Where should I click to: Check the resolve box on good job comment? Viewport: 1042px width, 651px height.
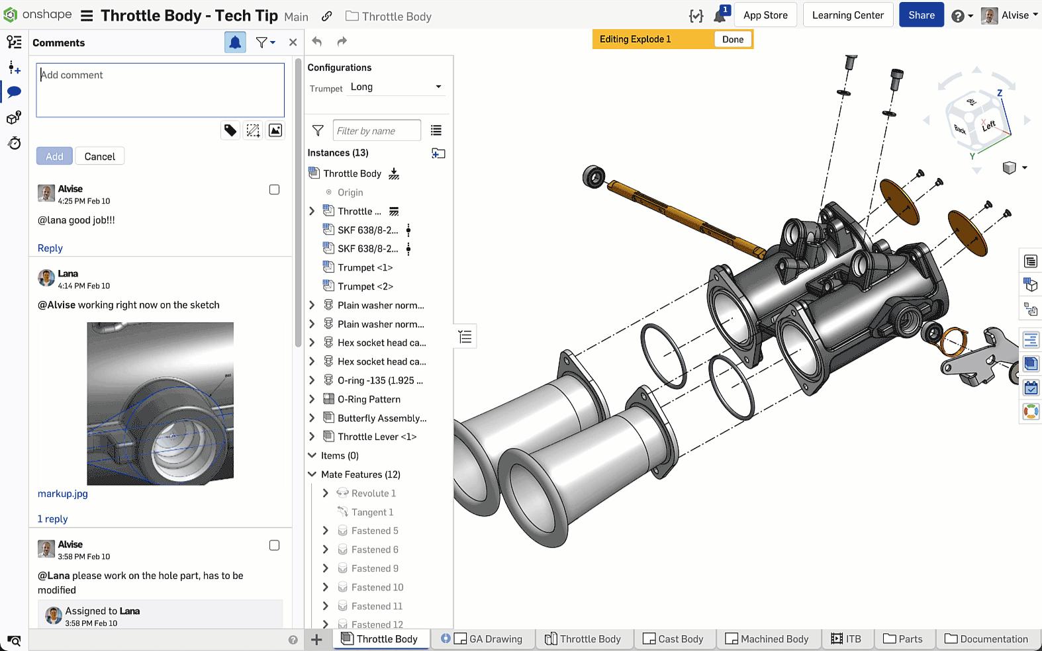(x=274, y=190)
